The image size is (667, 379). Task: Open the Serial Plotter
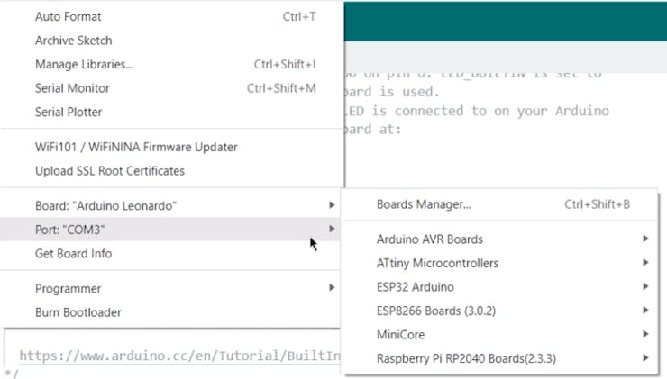click(69, 113)
